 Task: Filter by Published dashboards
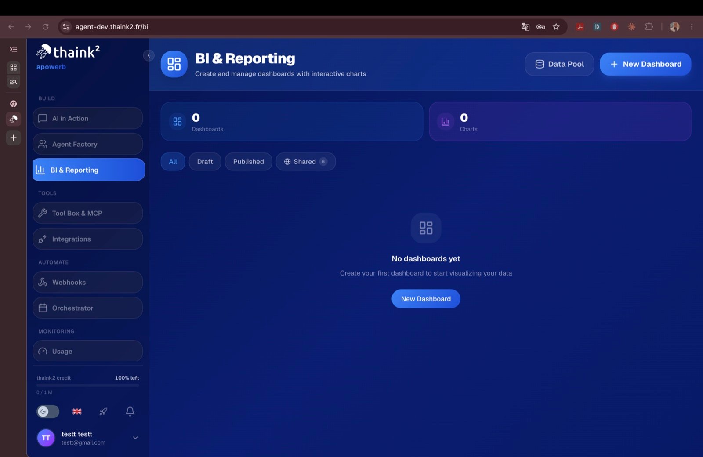click(x=248, y=162)
